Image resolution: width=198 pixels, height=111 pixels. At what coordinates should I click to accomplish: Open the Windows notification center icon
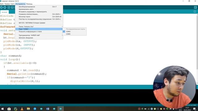pyautogui.click(x=195, y=109)
